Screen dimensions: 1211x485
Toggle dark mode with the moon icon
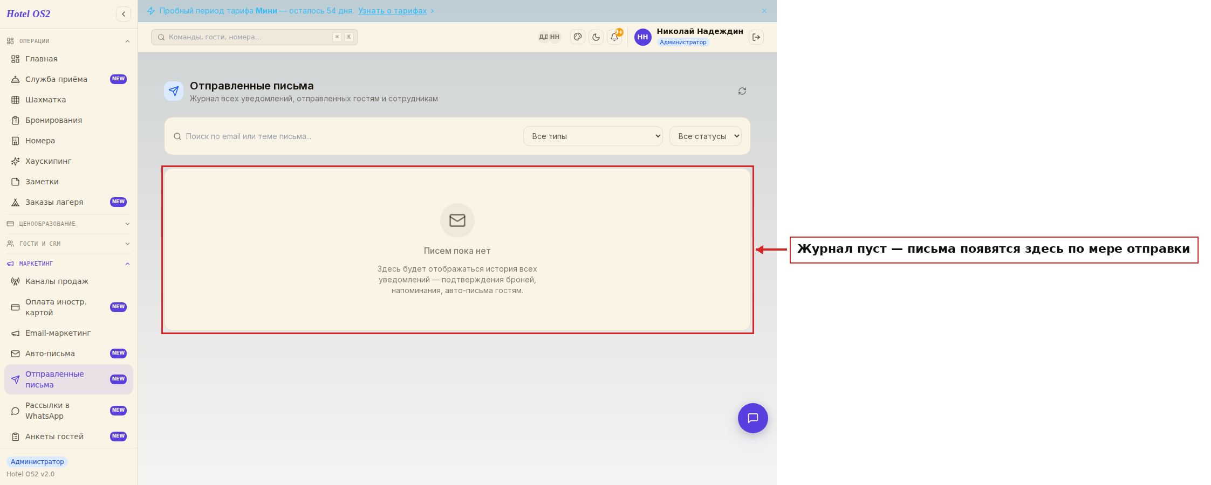(x=596, y=37)
